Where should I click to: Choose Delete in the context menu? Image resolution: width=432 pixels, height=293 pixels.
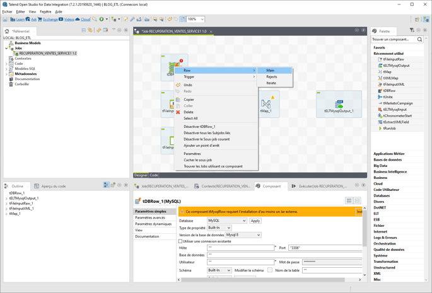(216, 112)
